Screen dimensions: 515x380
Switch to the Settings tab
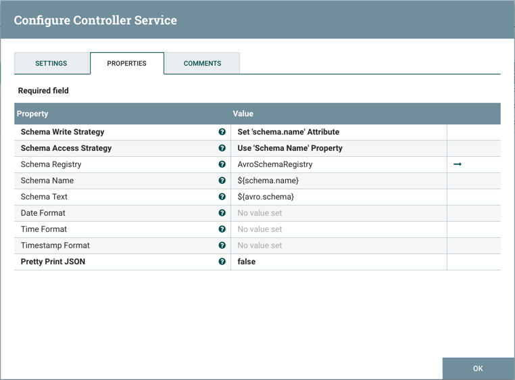(51, 64)
